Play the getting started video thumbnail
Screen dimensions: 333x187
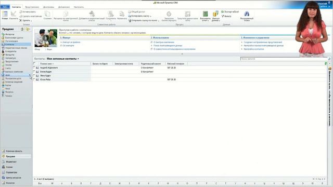pos(46,38)
